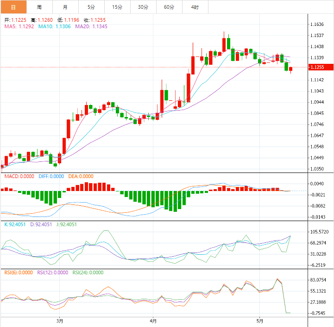The image size is (334, 327).
Task: Click the 68.2974 KDJ axis label
Action: [318, 243]
